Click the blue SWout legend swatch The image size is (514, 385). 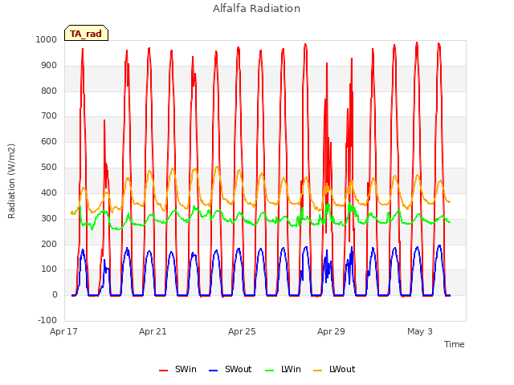click(x=213, y=371)
